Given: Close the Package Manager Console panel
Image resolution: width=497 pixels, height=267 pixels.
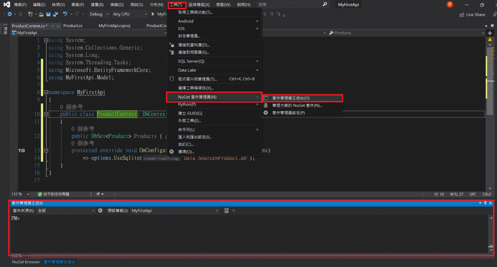Looking at the screenshot, I should click(490, 203).
